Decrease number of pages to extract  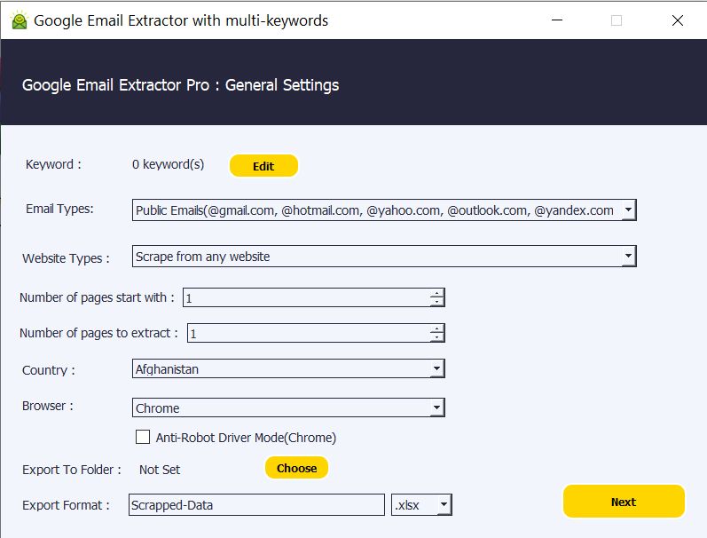pos(437,337)
